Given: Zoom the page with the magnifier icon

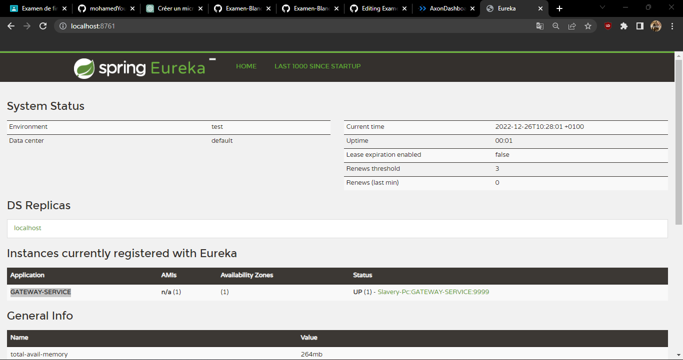Looking at the screenshot, I should coord(555,25).
